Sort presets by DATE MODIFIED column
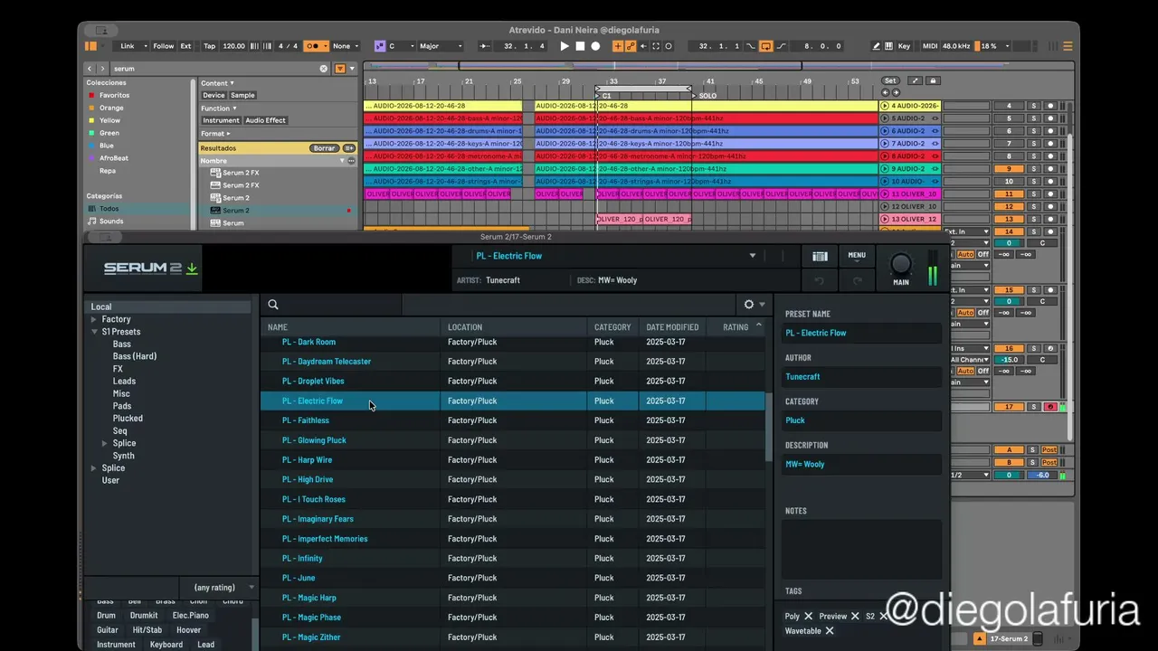This screenshot has height=651, width=1158. click(x=672, y=327)
